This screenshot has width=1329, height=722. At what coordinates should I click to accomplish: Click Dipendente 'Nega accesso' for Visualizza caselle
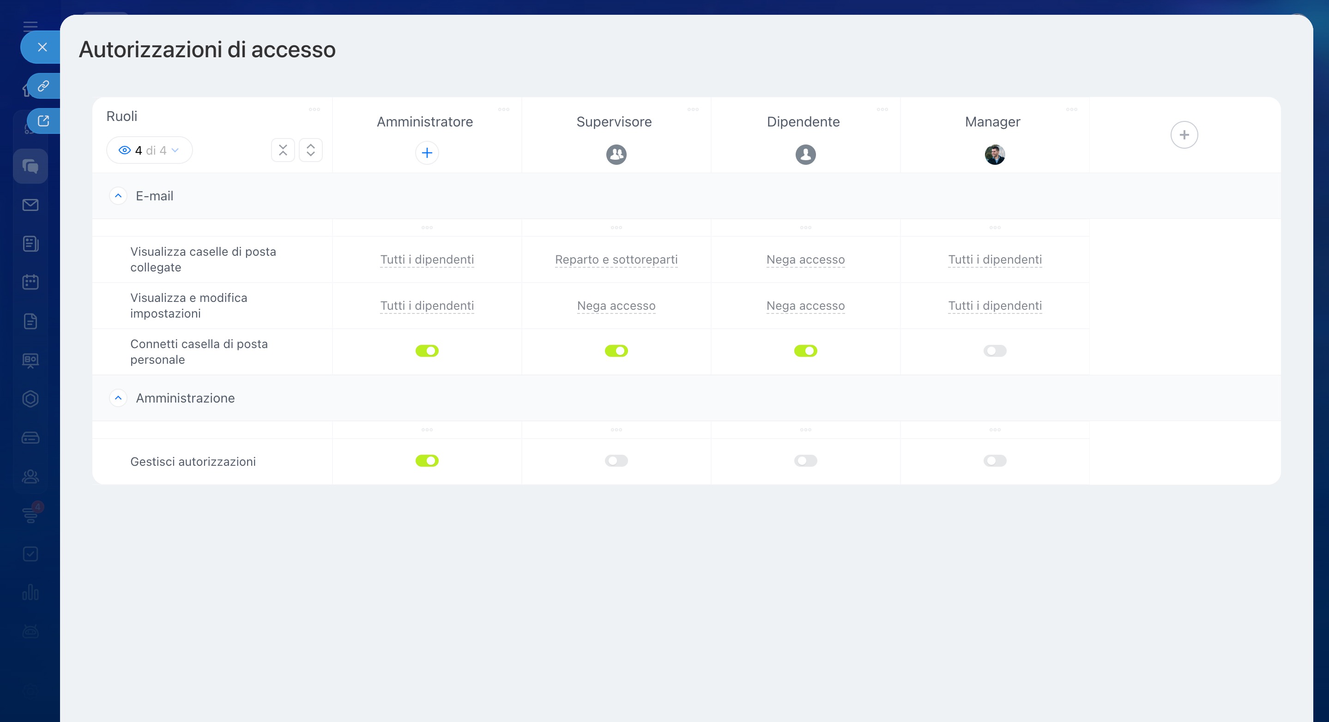click(x=805, y=259)
